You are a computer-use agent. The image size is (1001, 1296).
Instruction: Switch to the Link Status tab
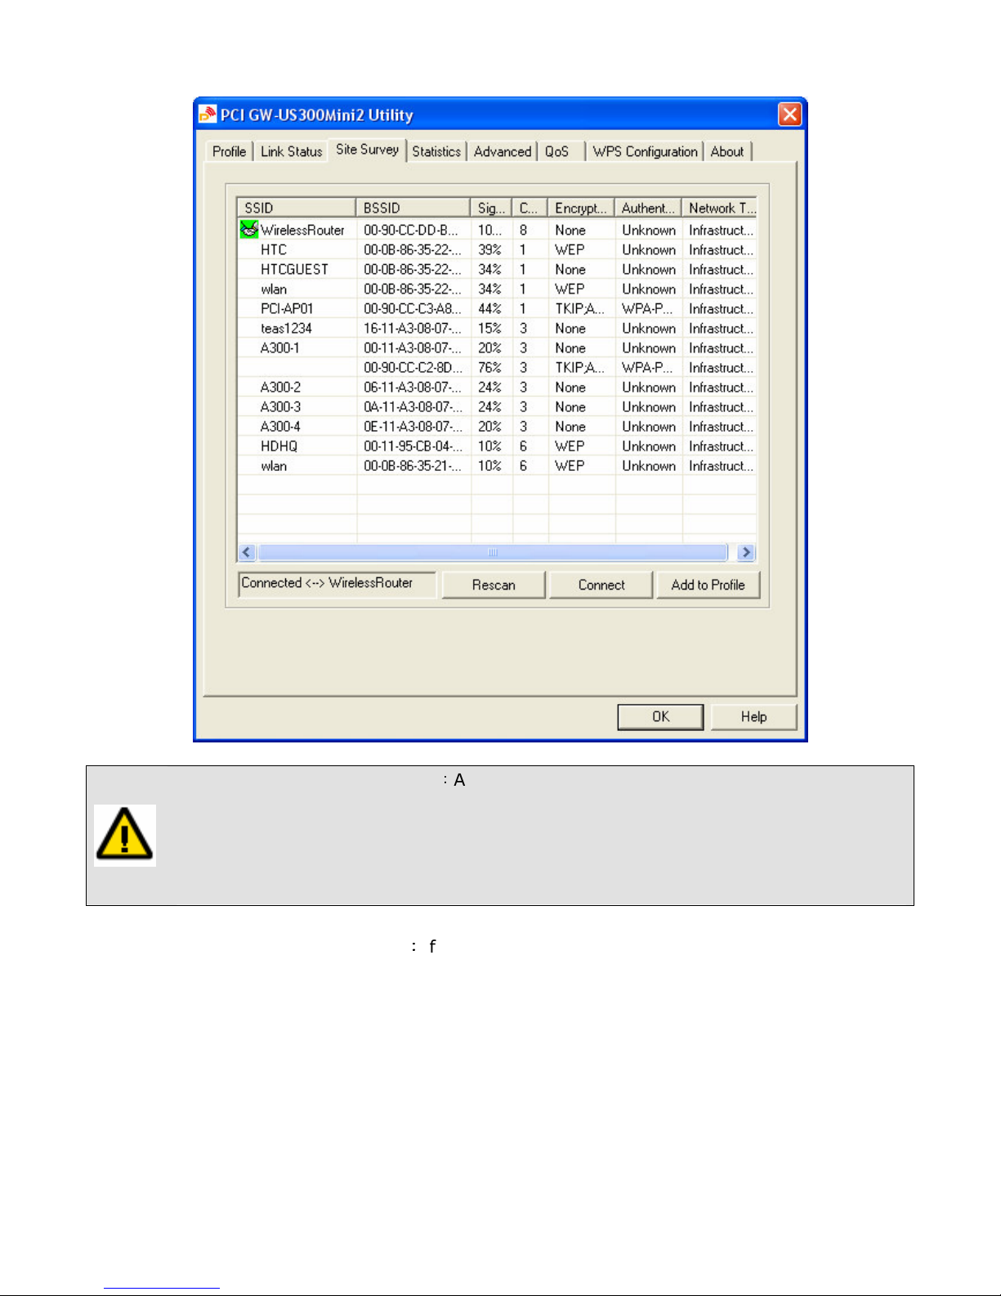292,151
